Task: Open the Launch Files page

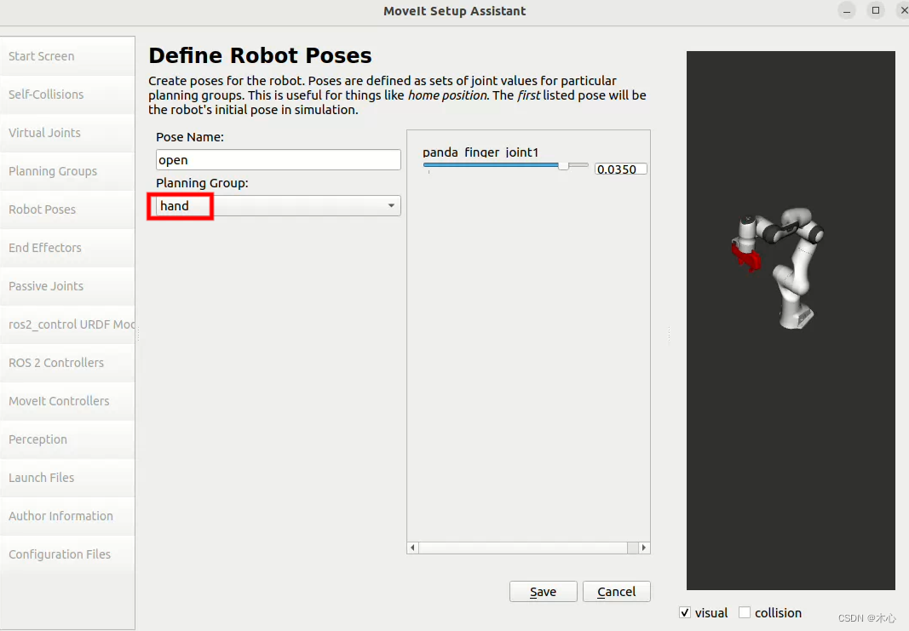Action: coord(67,478)
